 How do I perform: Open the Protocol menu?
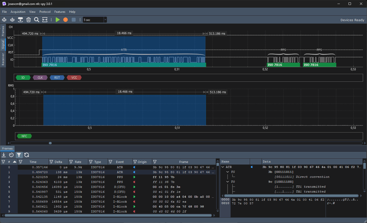(x=45, y=12)
